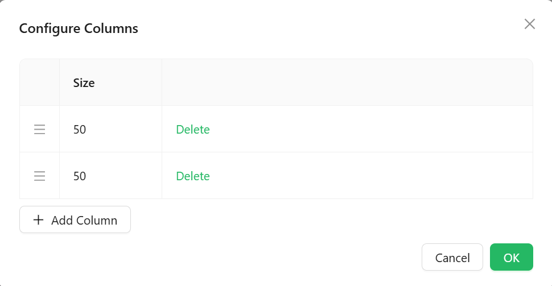Click blank area beside second Delete link
Viewport: 552px width, 286px height.
[x=370, y=176]
